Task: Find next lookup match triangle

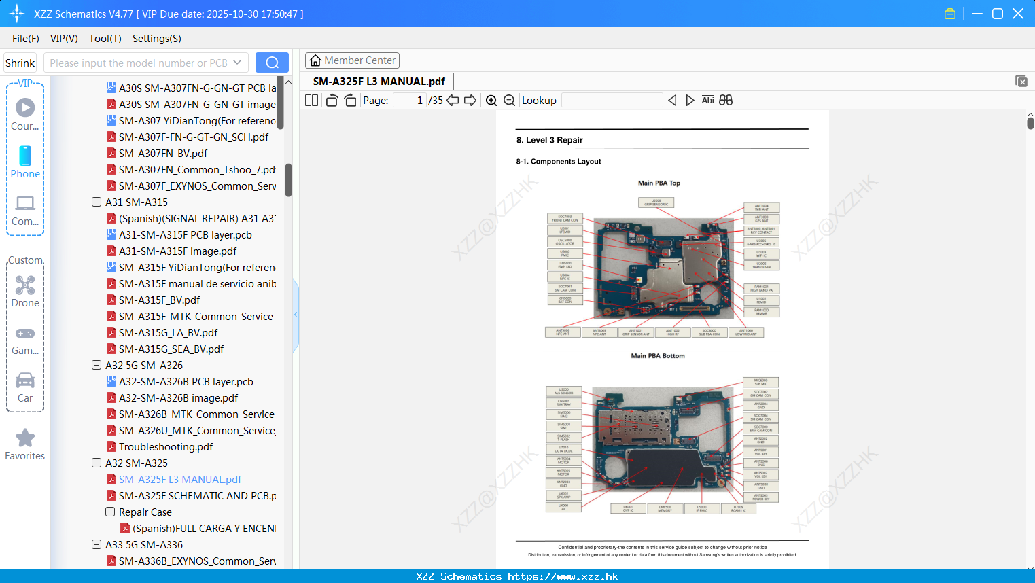Action: pos(690,100)
